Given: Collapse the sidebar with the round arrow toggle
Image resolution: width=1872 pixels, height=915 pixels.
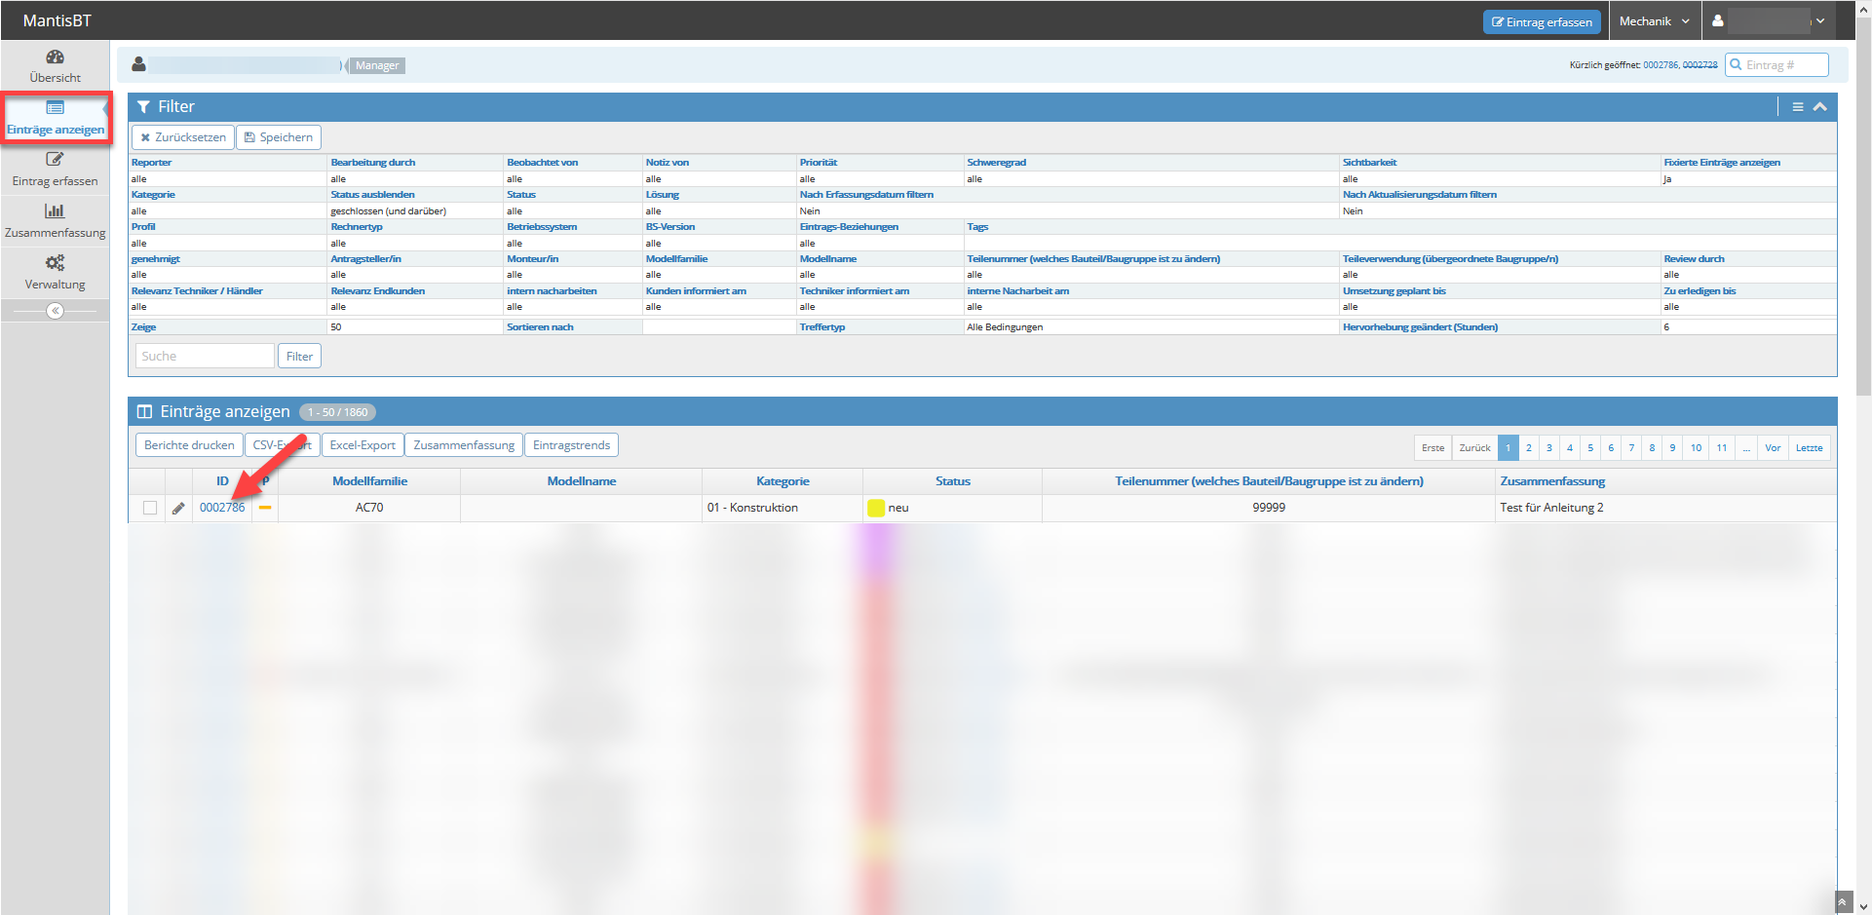Looking at the screenshot, I should pos(56,311).
